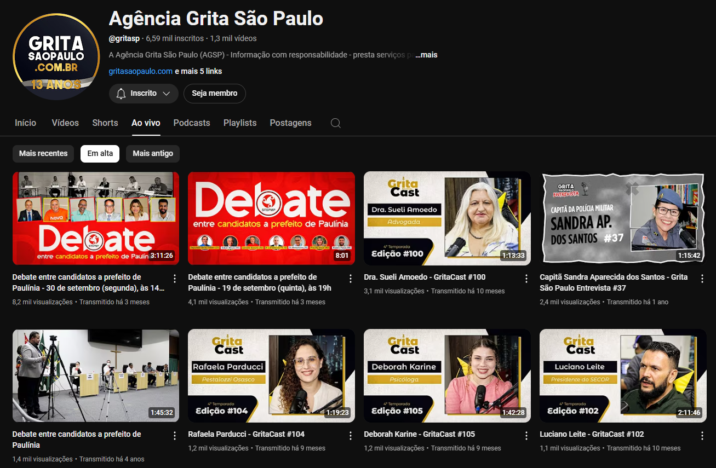Sort by Mais recentes chip
Image resolution: width=716 pixels, height=468 pixels.
point(43,154)
